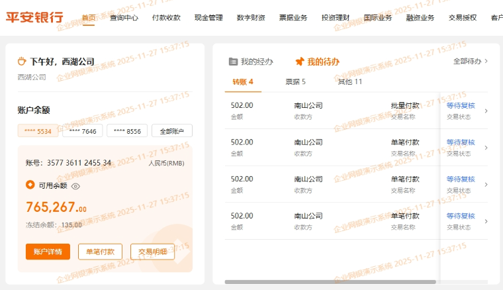Click 南山公司 payee in 批量付款 row

[x=308, y=105]
